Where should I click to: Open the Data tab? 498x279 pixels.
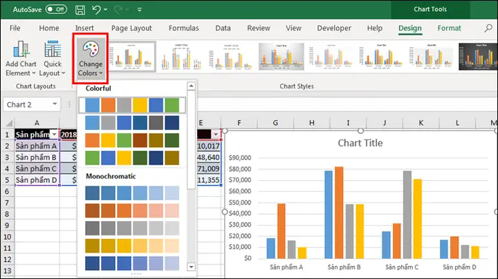pyautogui.click(x=223, y=28)
